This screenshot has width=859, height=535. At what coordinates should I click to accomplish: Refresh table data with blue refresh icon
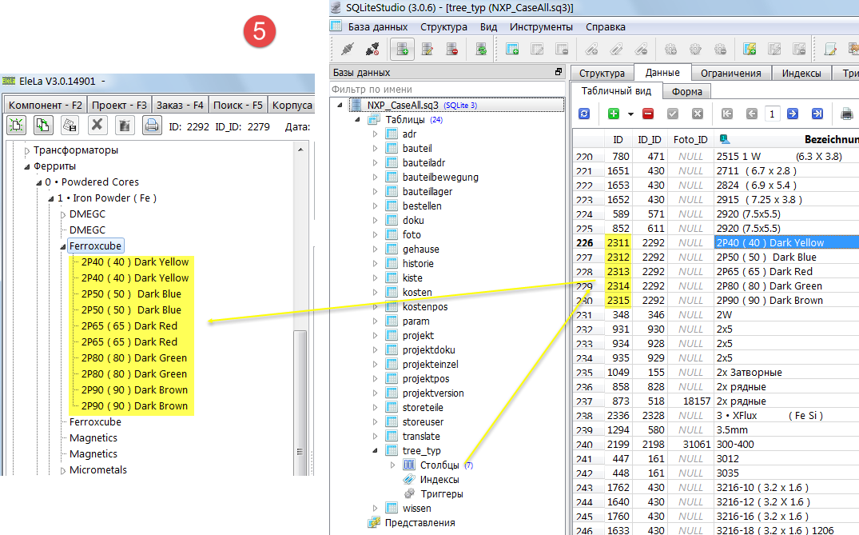[584, 114]
